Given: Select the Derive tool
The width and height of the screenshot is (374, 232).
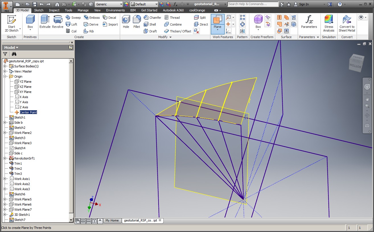Looking at the screenshot, I should point(91,24).
